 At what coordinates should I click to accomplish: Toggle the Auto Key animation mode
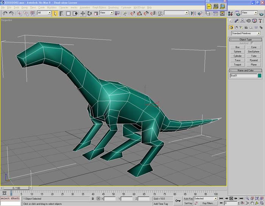[188, 198]
